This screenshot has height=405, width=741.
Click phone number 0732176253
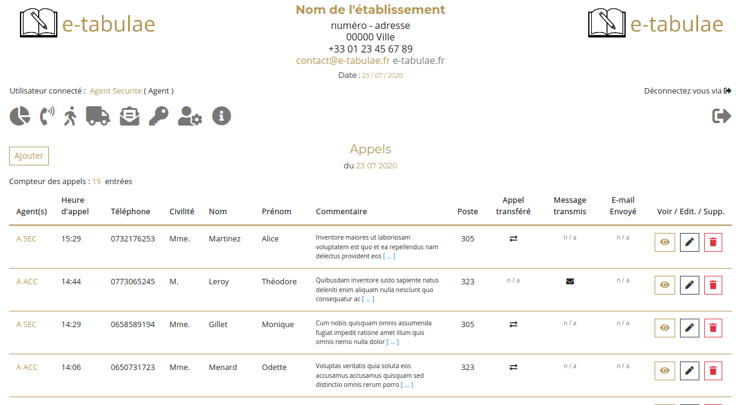point(133,239)
